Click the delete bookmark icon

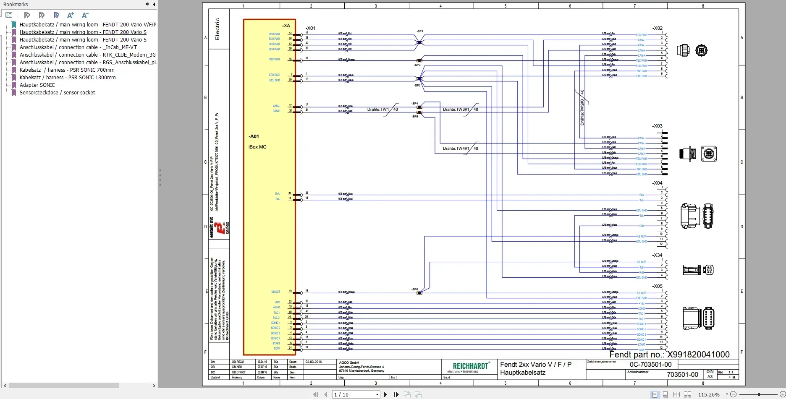click(27, 15)
